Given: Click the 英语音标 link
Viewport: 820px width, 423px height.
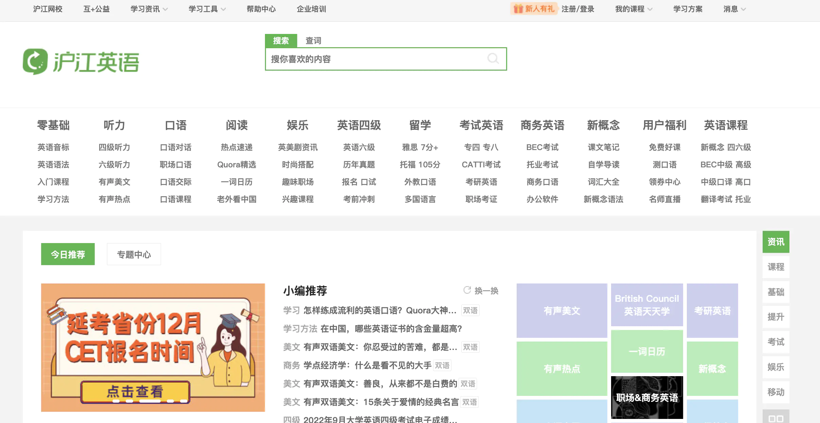Looking at the screenshot, I should click(53, 147).
